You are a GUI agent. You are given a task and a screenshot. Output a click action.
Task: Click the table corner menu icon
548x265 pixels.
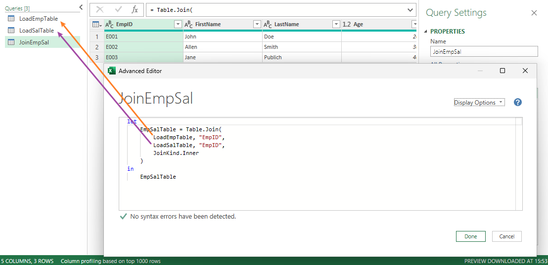click(97, 25)
